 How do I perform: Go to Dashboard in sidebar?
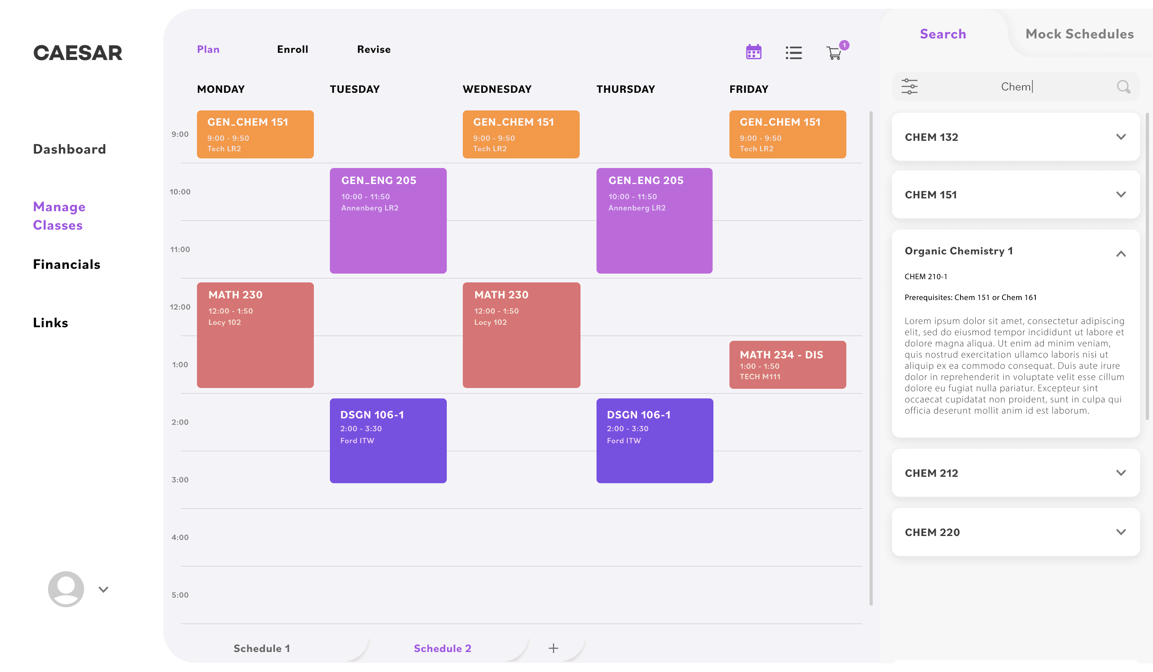70,149
